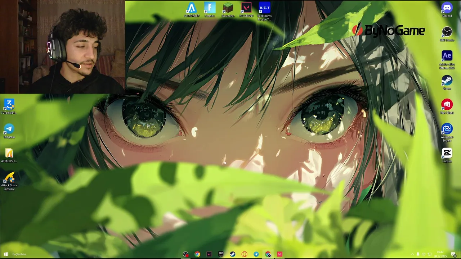Open the network status tray icon
Screen dimensions: 461x259
[x=429, y=254]
